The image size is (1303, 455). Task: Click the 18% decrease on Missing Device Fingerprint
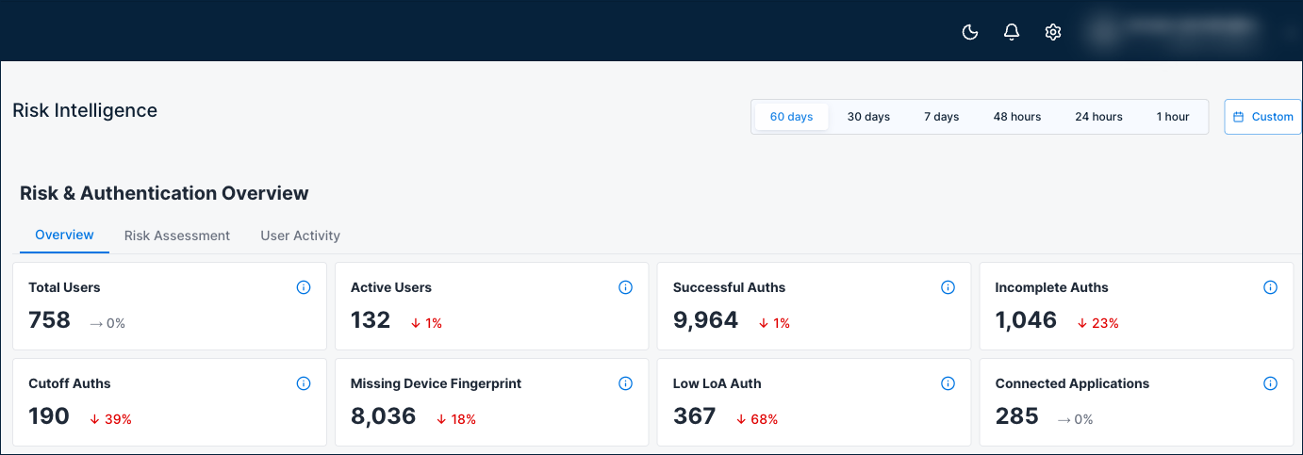(455, 419)
